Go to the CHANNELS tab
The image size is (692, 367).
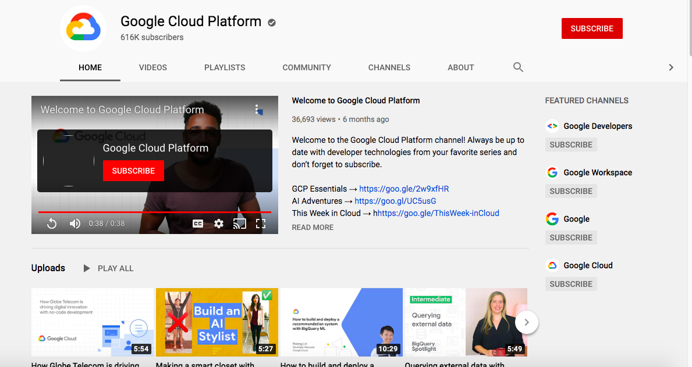click(x=389, y=67)
